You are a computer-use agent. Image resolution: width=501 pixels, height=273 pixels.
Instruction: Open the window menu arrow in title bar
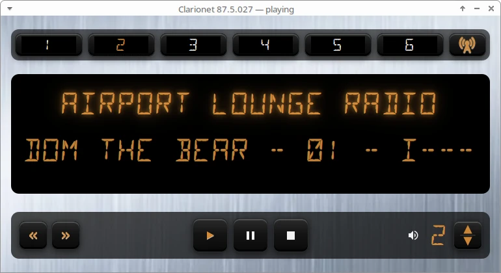[10, 8]
